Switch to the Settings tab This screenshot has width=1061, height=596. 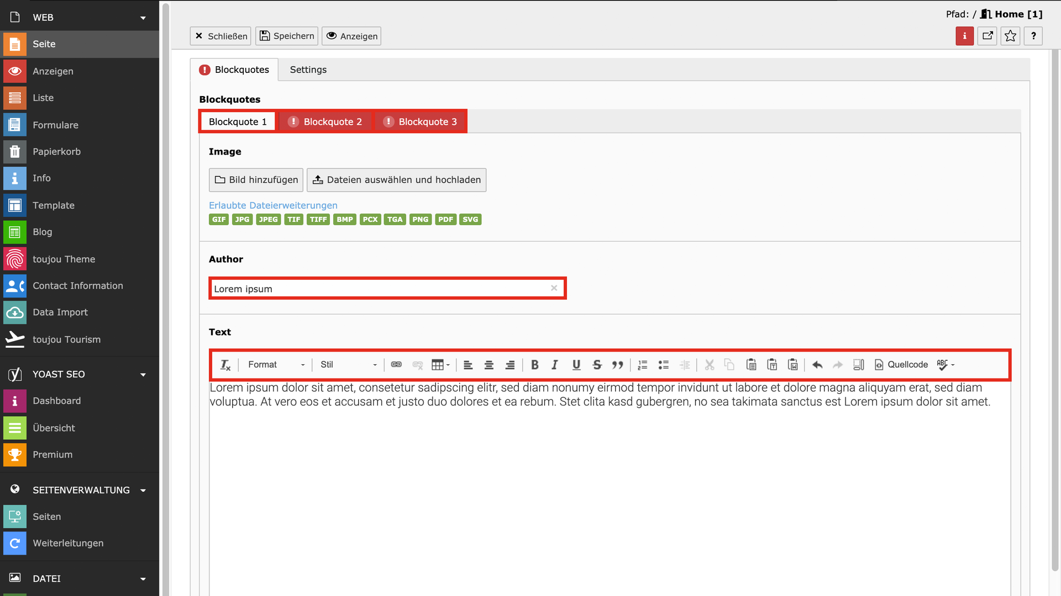pyautogui.click(x=308, y=70)
